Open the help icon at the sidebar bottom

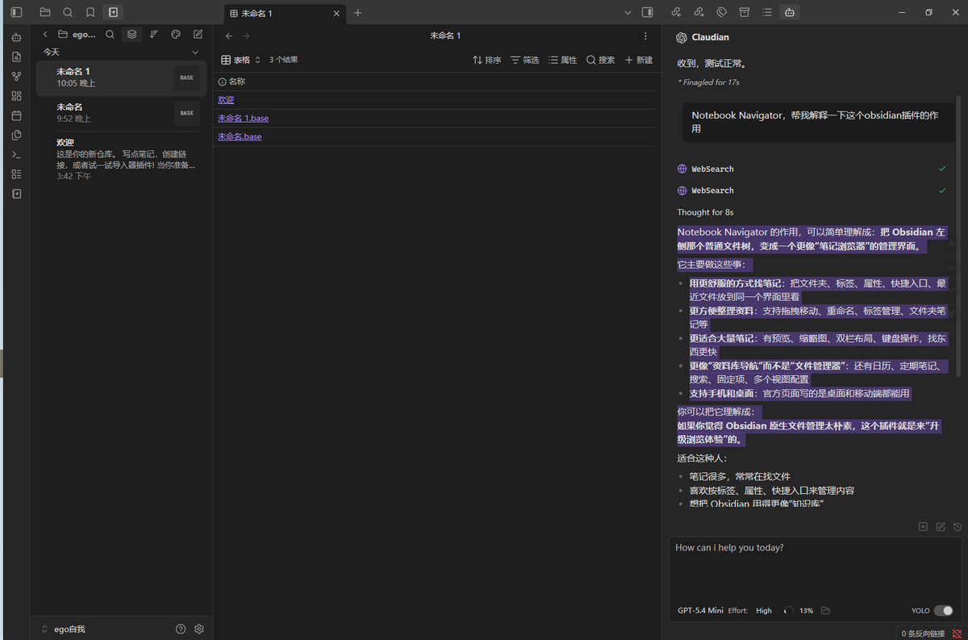click(181, 629)
